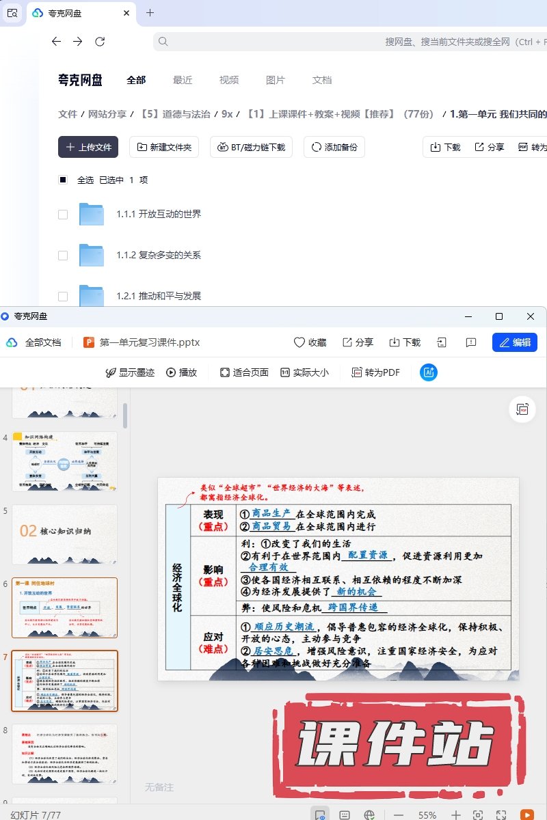547x820 pixels.
Task: Click the floating PDF convert icon
Action: pos(522,409)
